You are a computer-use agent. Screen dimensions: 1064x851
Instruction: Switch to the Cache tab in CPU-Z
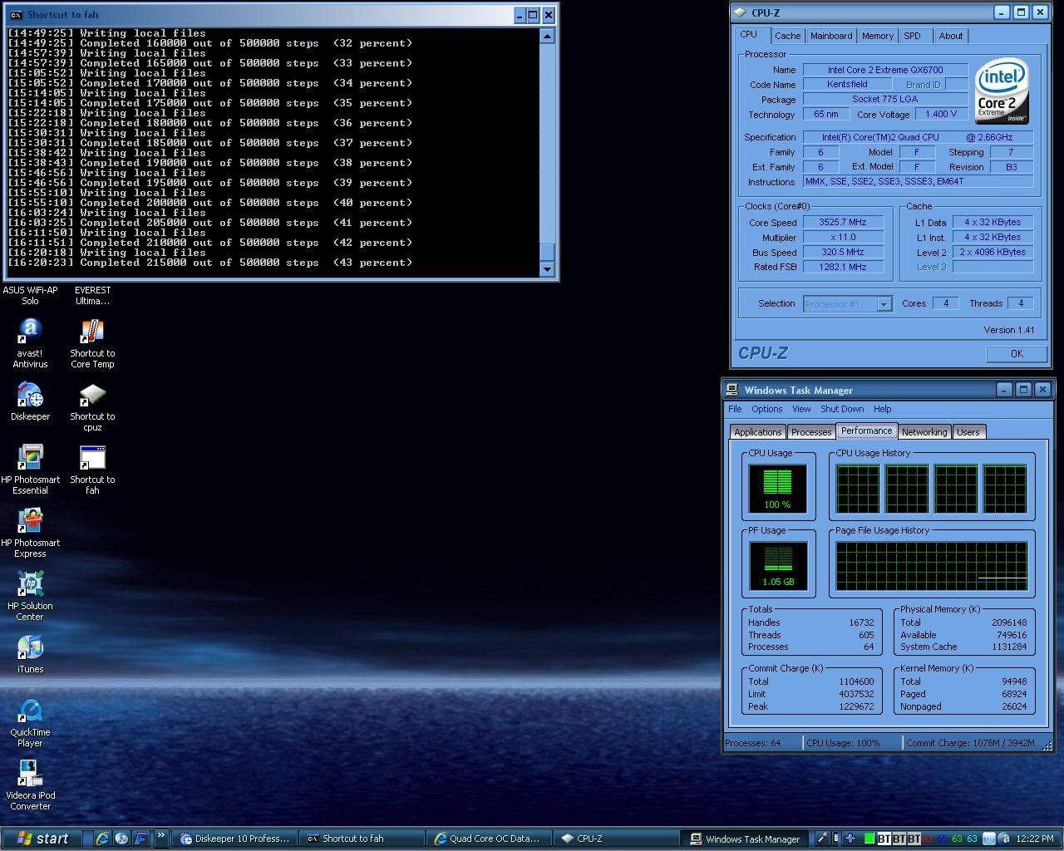(x=787, y=36)
